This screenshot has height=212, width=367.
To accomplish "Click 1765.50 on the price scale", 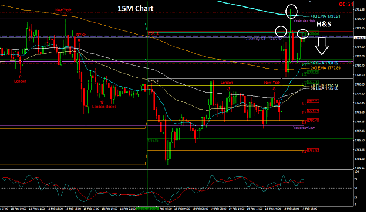I will point(360,141).
